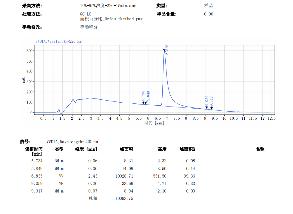Click the VWD1A Wavelength=220 nm chart title

(x=58, y=41)
